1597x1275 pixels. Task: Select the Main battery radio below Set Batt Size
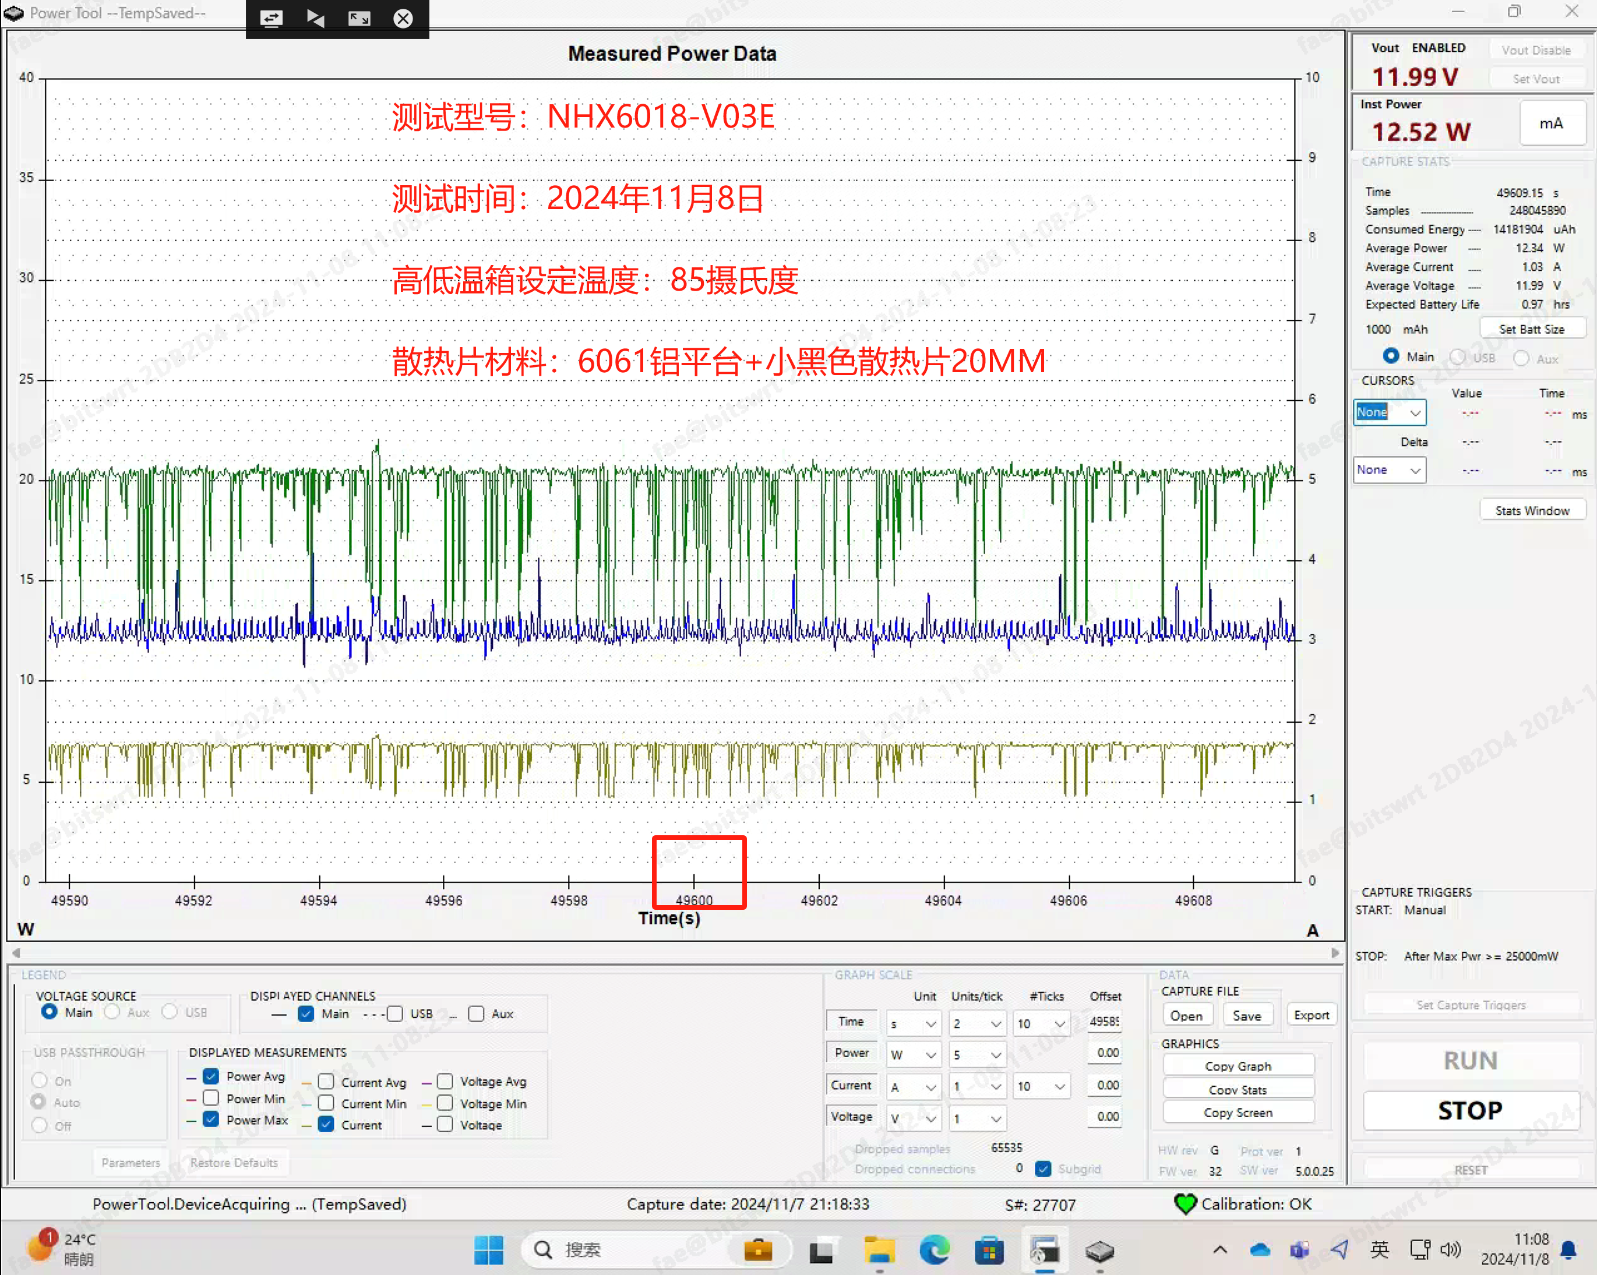click(1390, 357)
